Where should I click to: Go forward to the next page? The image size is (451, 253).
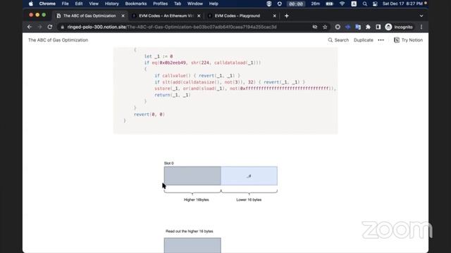pyautogui.click(x=39, y=27)
